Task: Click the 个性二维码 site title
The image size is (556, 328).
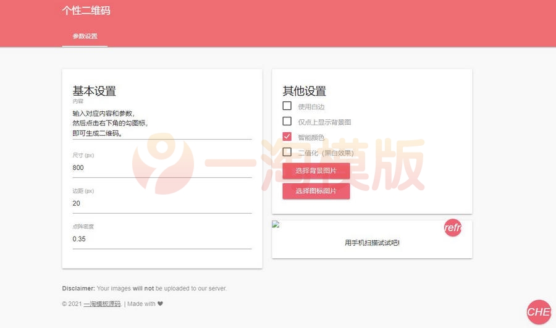Action: click(86, 11)
